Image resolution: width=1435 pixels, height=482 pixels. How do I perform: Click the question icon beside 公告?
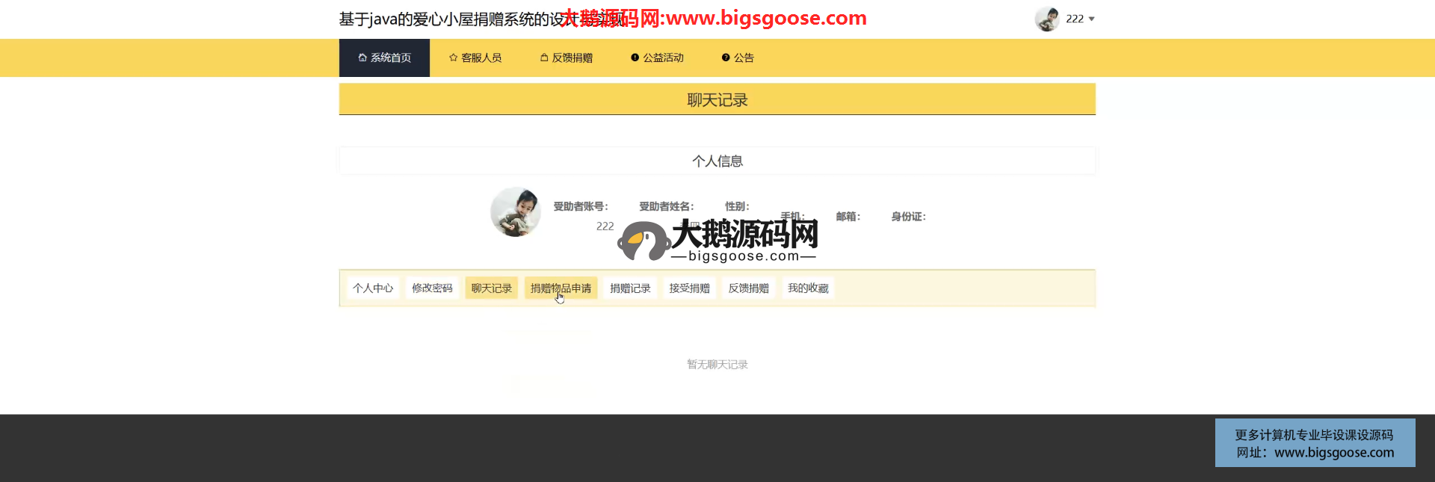(x=725, y=58)
